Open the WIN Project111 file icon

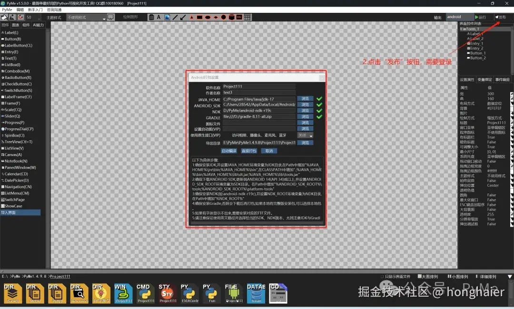point(124,293)
